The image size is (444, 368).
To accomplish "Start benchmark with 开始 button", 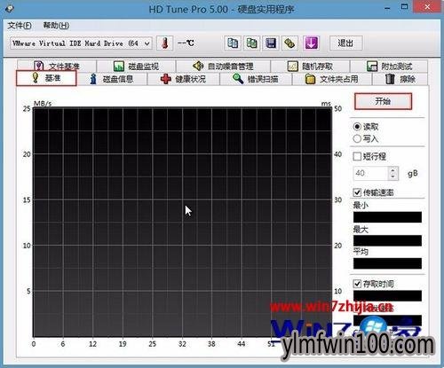I will click(383, 101).
